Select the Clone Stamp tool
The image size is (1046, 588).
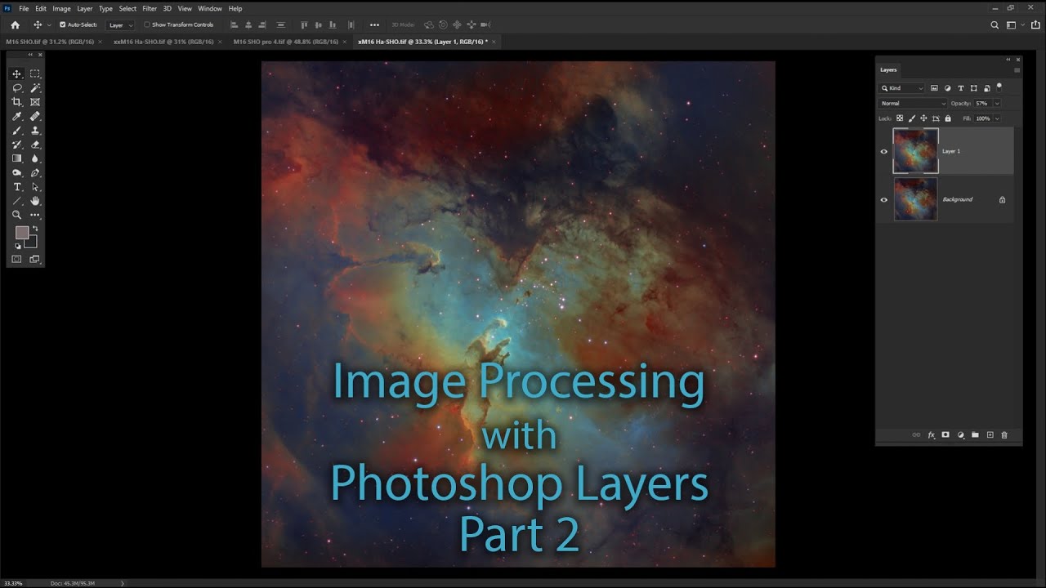(x=35, y=131)
